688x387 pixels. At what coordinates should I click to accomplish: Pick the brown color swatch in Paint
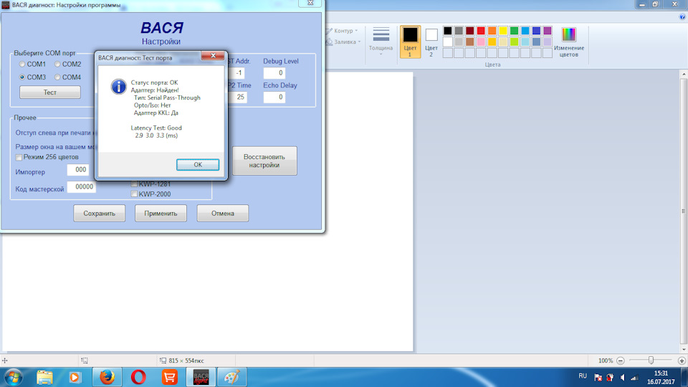(470, 42)
